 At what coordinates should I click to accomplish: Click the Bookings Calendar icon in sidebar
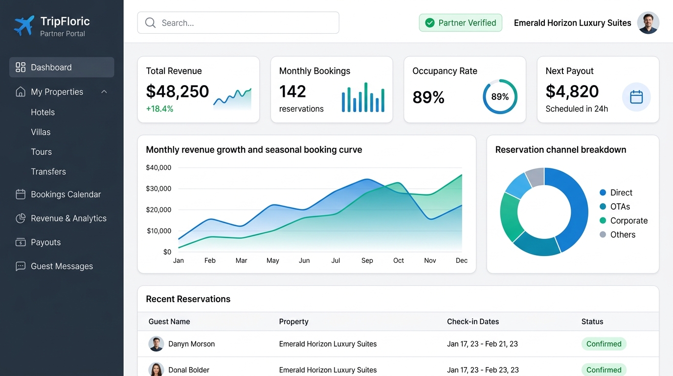pyautogui.click(x=21, y=194)
